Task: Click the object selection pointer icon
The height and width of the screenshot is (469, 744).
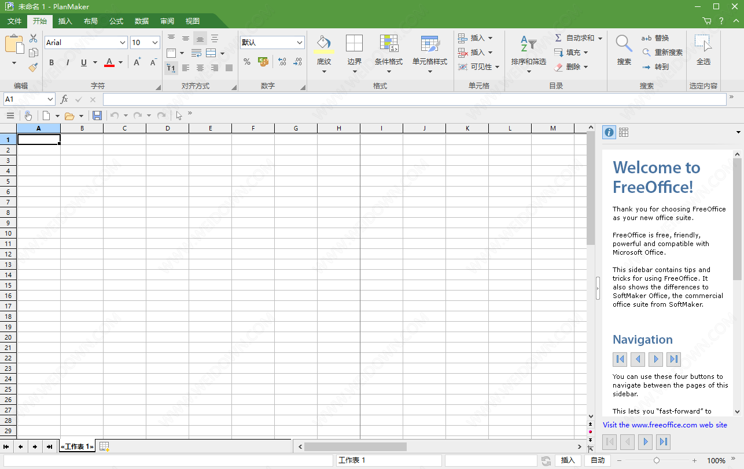Action: [x=179, y=116]
